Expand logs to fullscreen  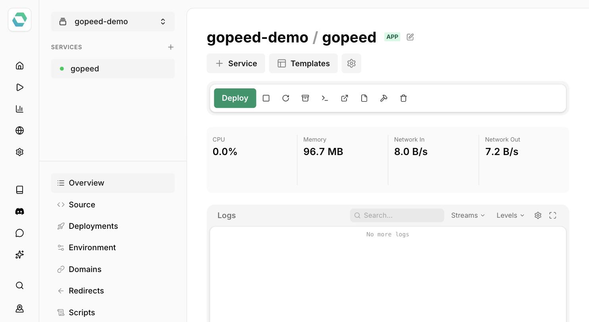pyautogui.click(x=553, y=215)
